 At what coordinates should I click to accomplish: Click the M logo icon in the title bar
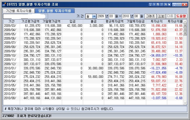tap(4, 5)
